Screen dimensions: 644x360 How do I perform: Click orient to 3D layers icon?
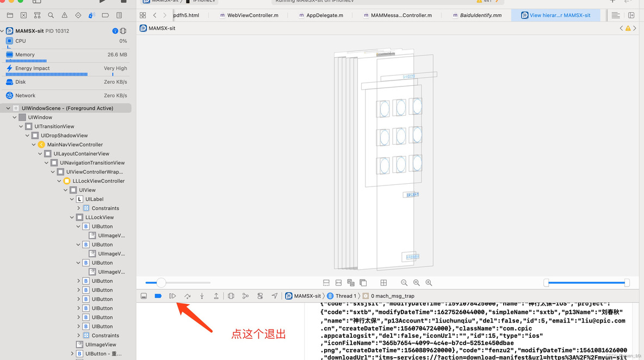363,282
